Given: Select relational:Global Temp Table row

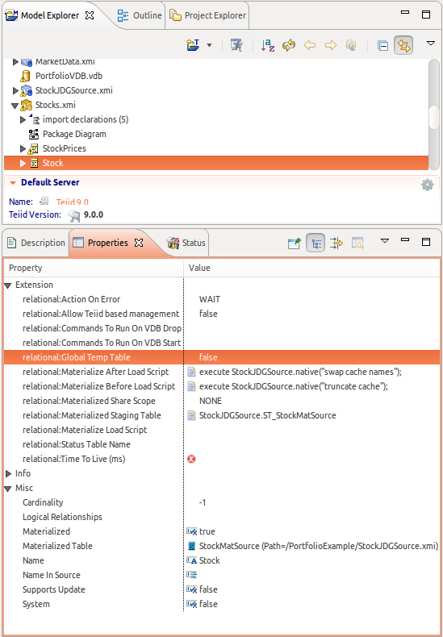Looking at the screenshot, I should pyautogui.click(x=221, y=357).
